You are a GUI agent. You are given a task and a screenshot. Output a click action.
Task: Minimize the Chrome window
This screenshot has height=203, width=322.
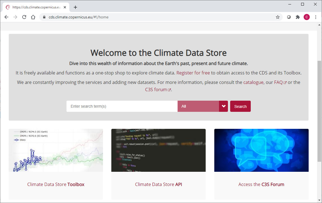pos(289,4)
